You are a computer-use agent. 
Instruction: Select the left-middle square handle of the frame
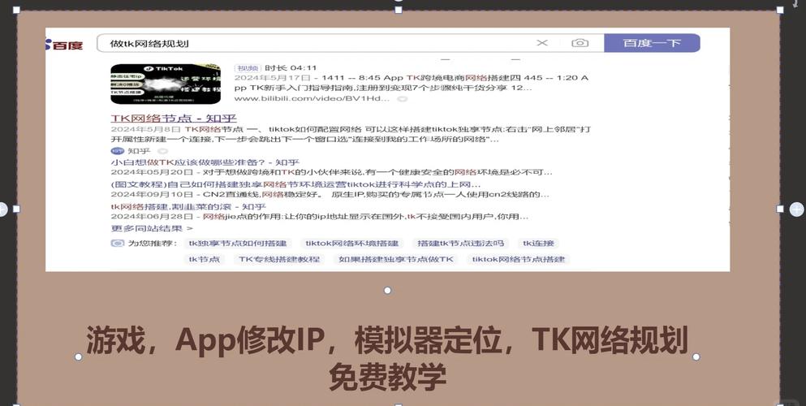[x=16, y=209]
